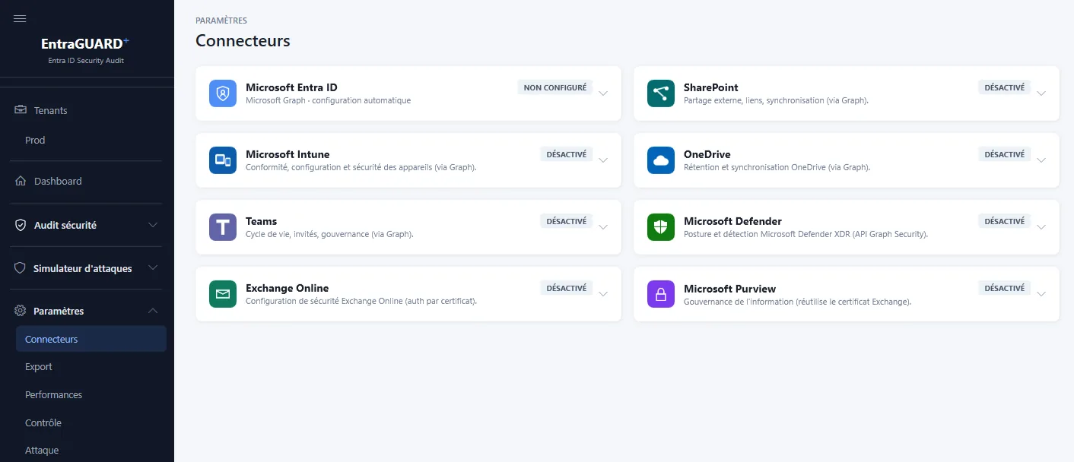This screenshot has height=462, width=1074.
Task: Expand the SharePoint connector chevron
Action: (x=1041, y=93)
